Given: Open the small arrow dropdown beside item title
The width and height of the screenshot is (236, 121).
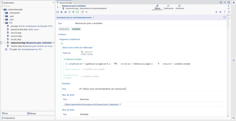Looking at the screenshot, I should click(x=60, y=7).
